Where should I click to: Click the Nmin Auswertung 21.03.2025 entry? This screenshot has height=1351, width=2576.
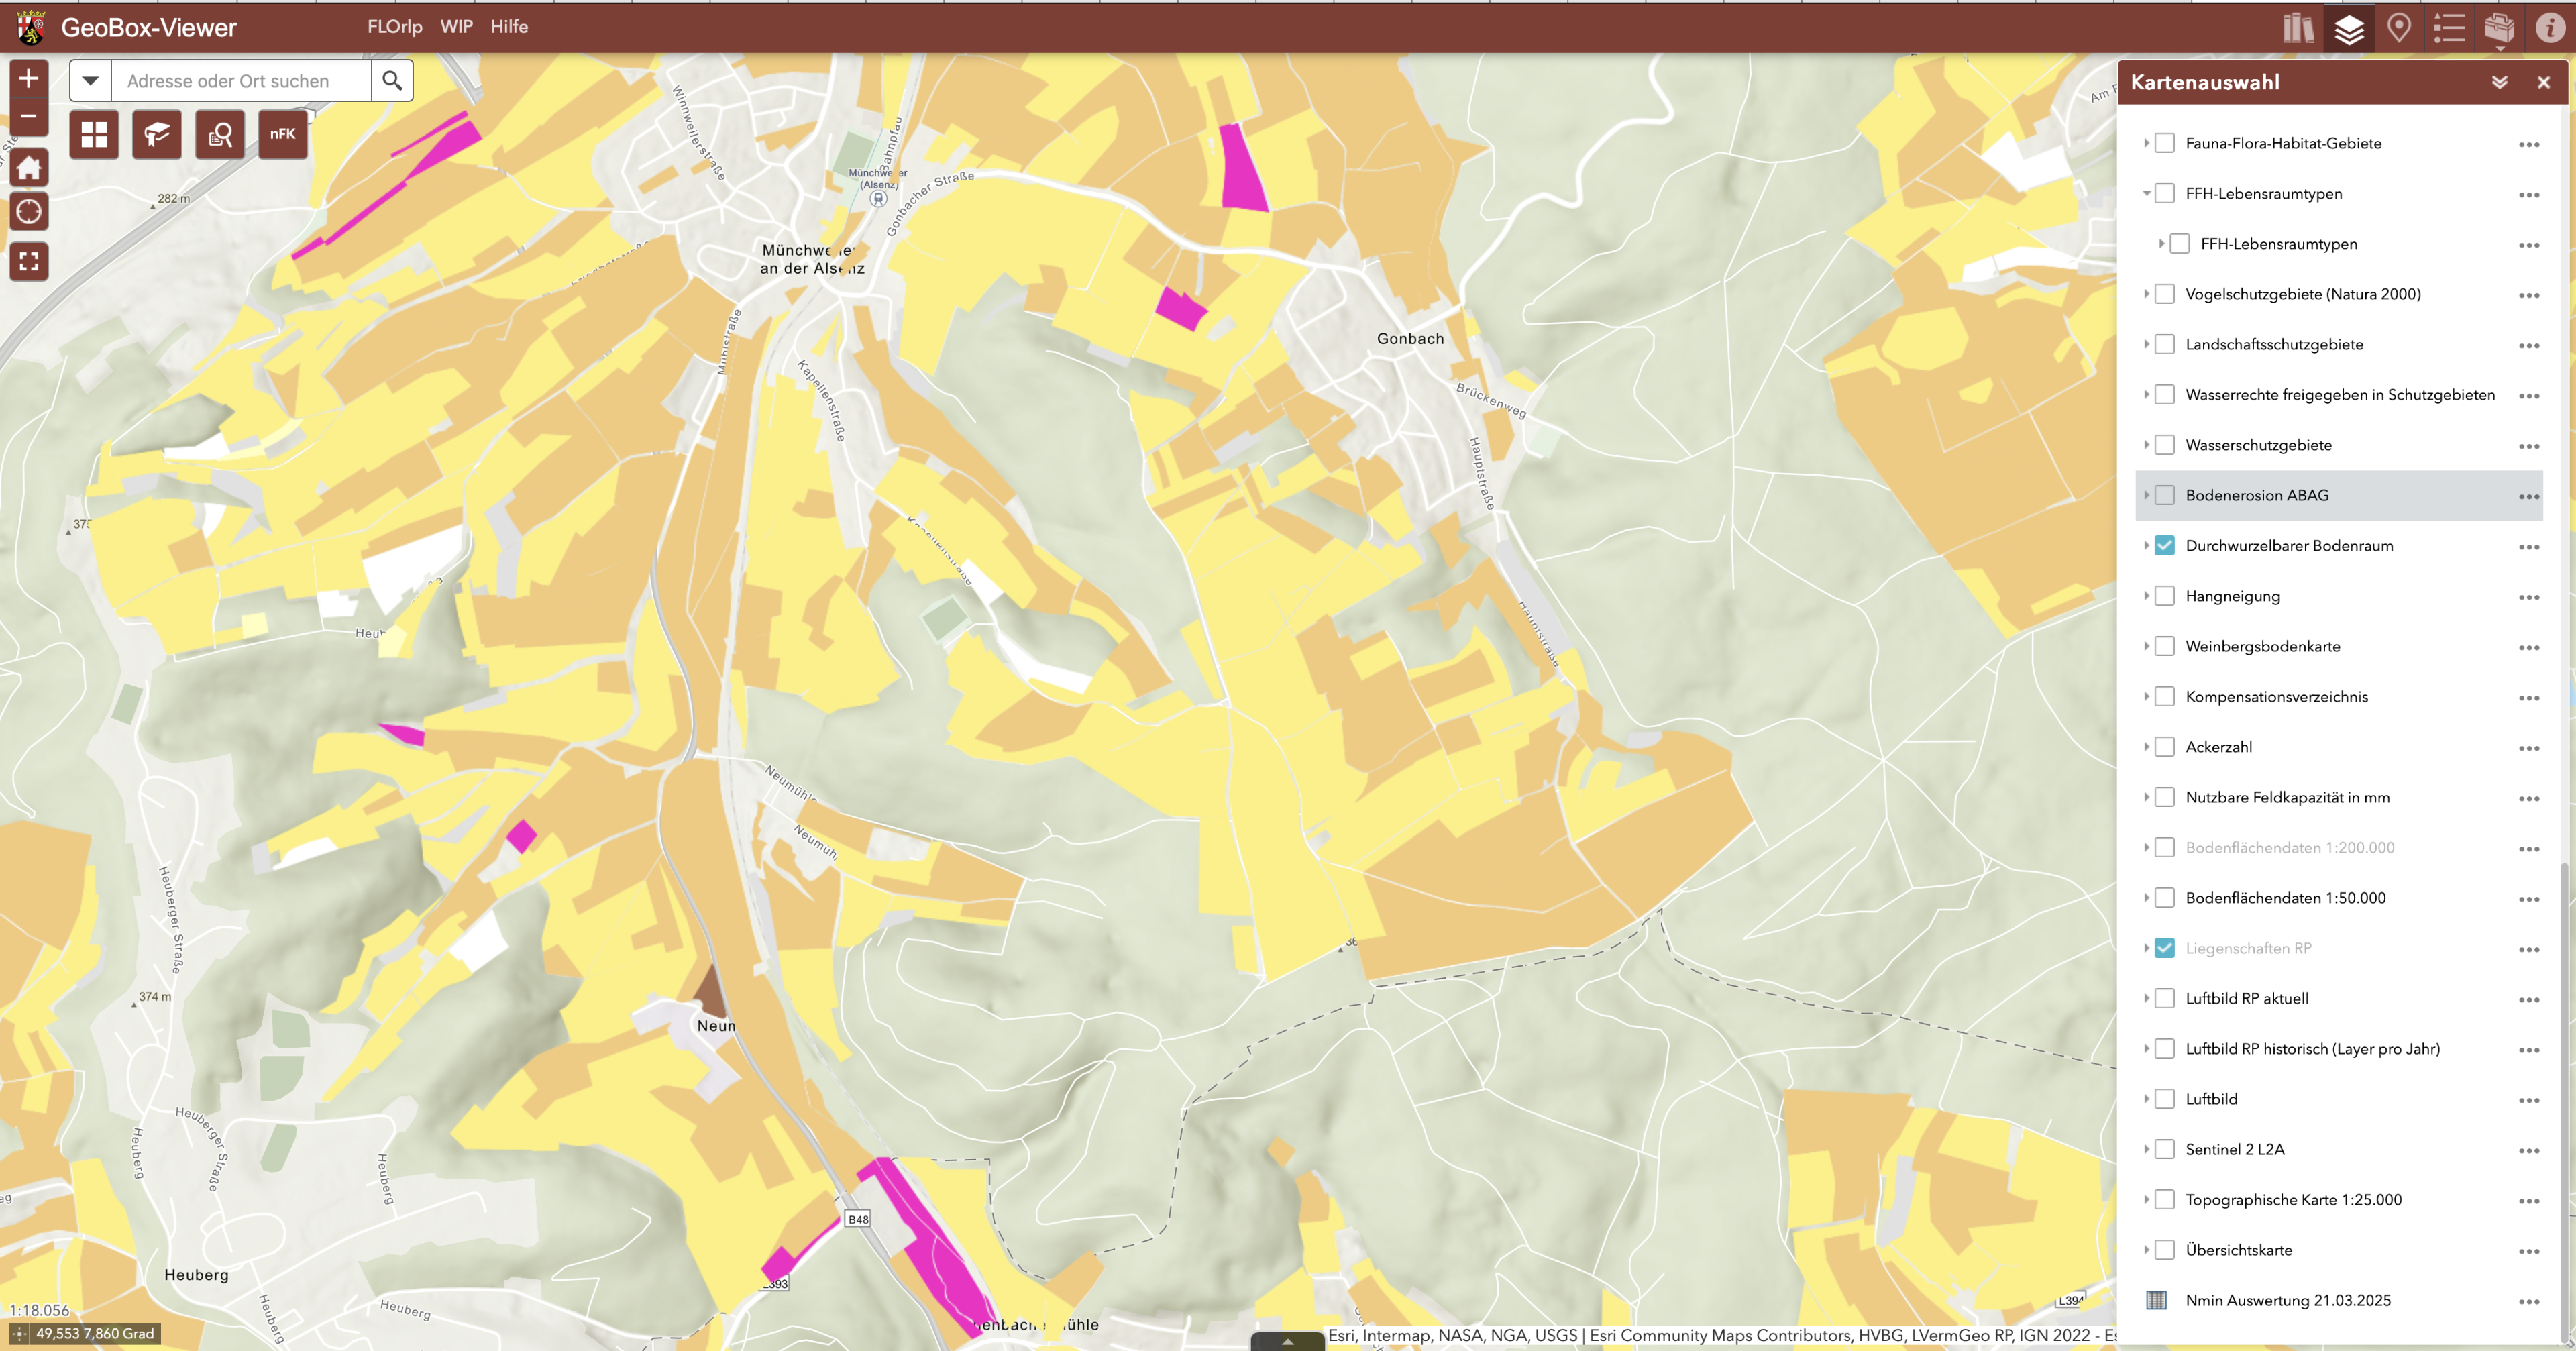click(2288, 1300)
